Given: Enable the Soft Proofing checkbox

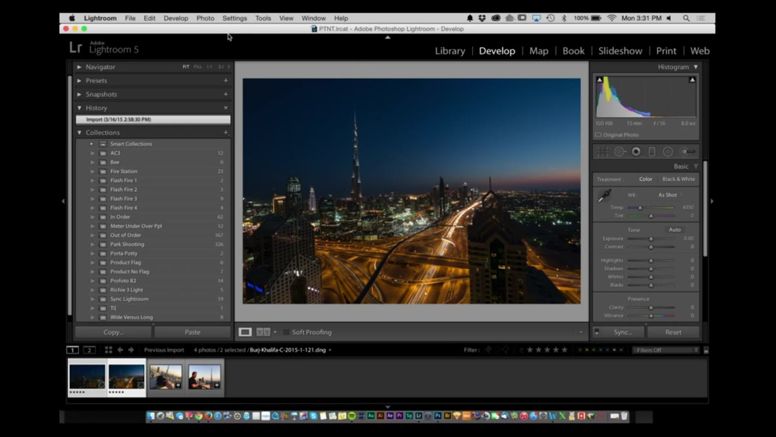Looking at the screenshot, I should (x=286, y=332).
